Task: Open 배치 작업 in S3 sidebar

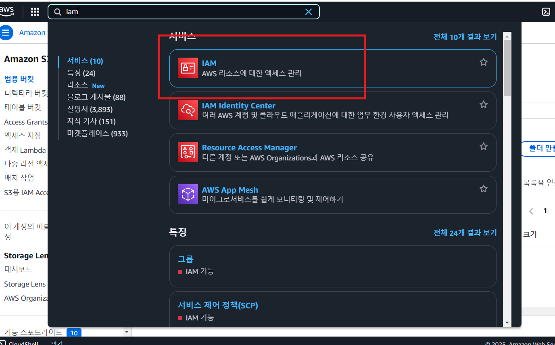Action: click(x=19, y=178)
